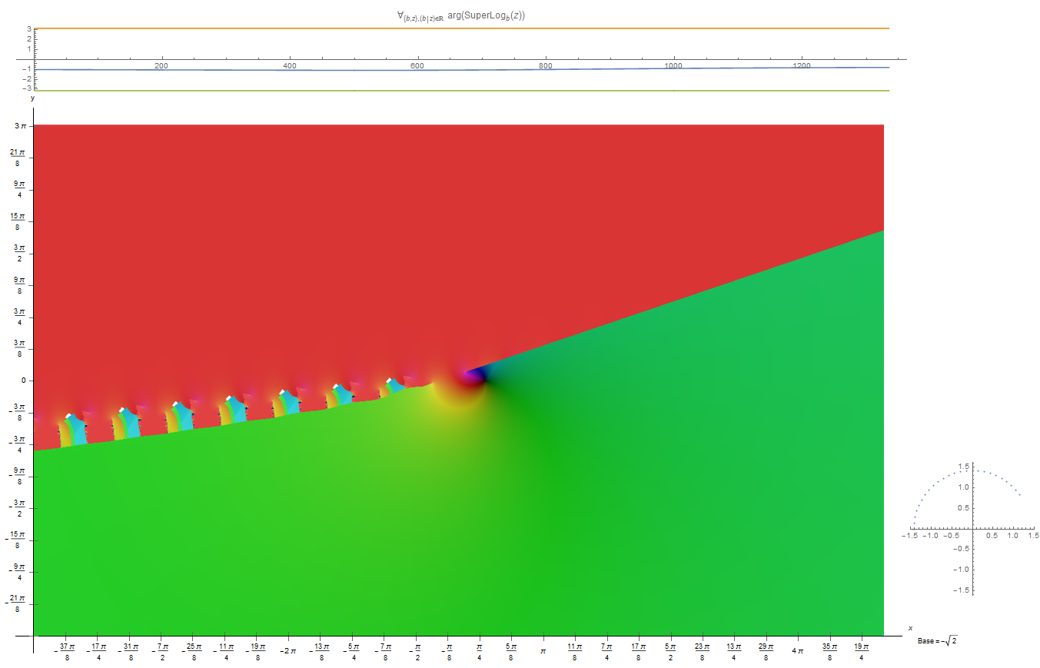Click the 600 tick label on top axis
Screen dimensions: 1040x668
[417, 66]
